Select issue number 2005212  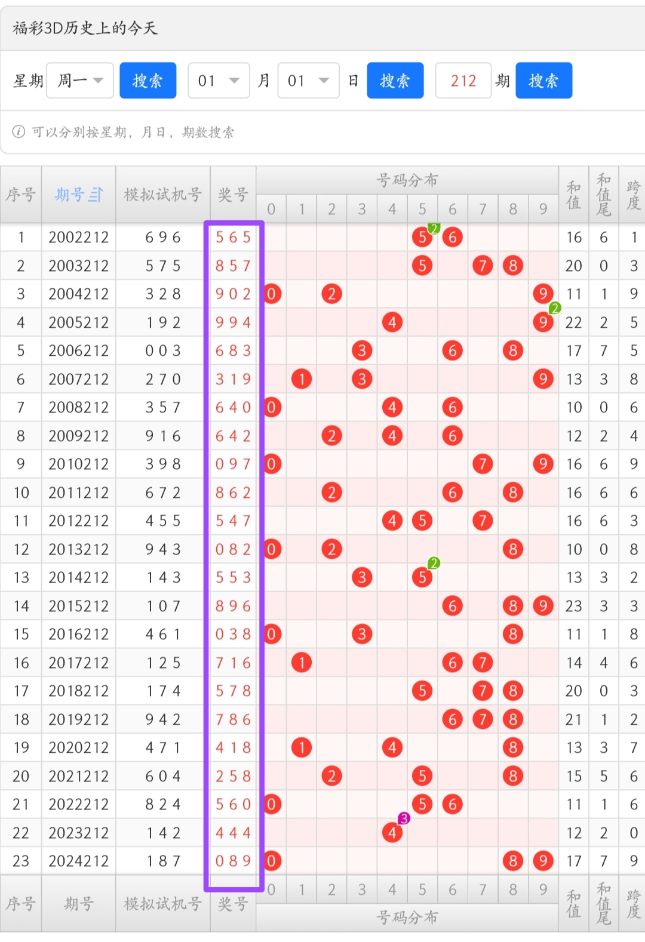79,322
